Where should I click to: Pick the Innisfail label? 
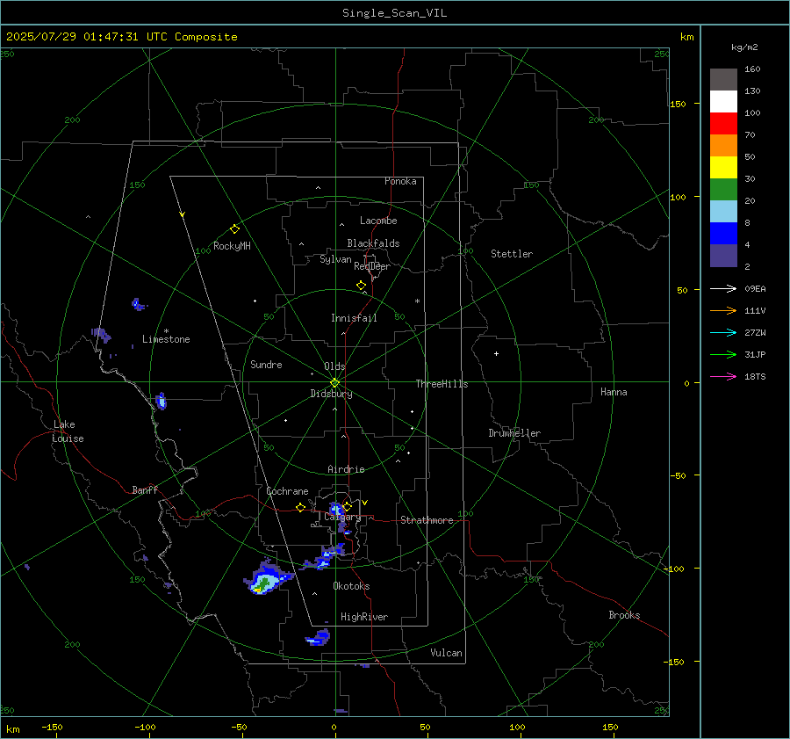pyautogui.click(x=354, y=318)
